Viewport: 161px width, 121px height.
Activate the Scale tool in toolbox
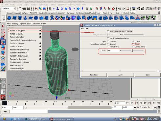(3, 53)
